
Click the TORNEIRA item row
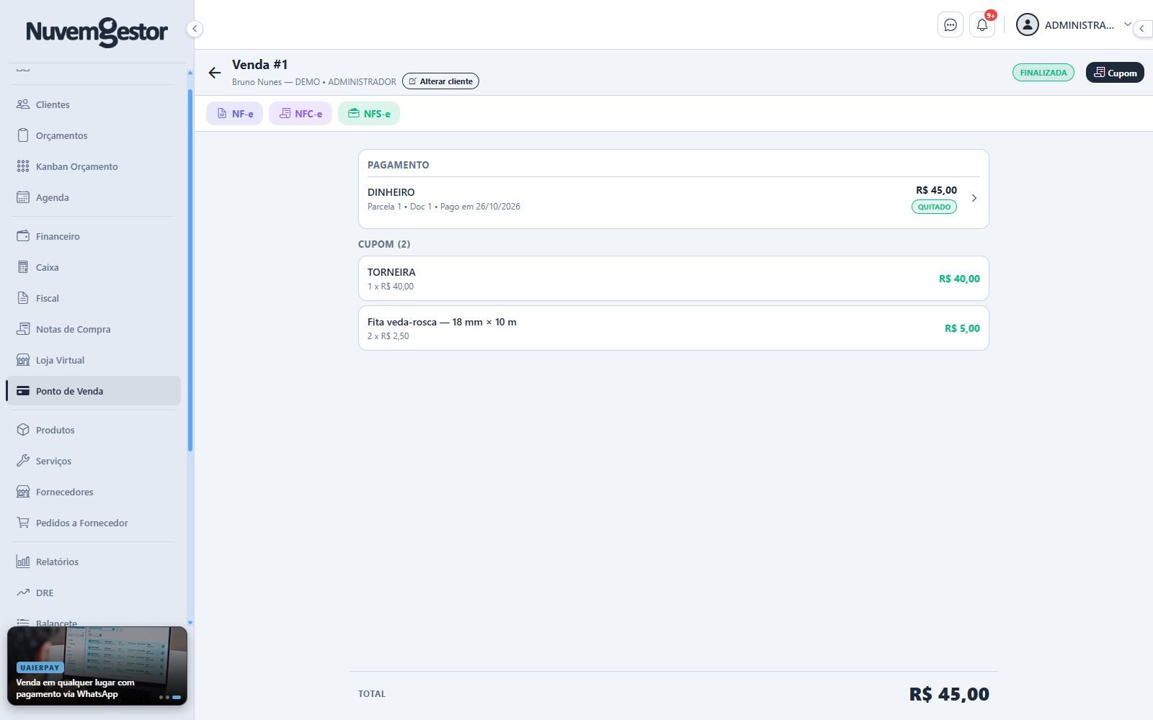pos(674,279)
